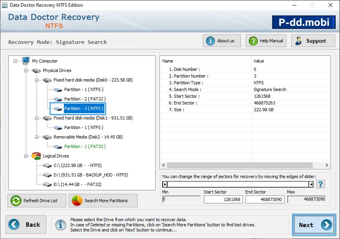Click the right slider handle of sector range
This screenshot has width=340, height=239.
tap(311, 184)
